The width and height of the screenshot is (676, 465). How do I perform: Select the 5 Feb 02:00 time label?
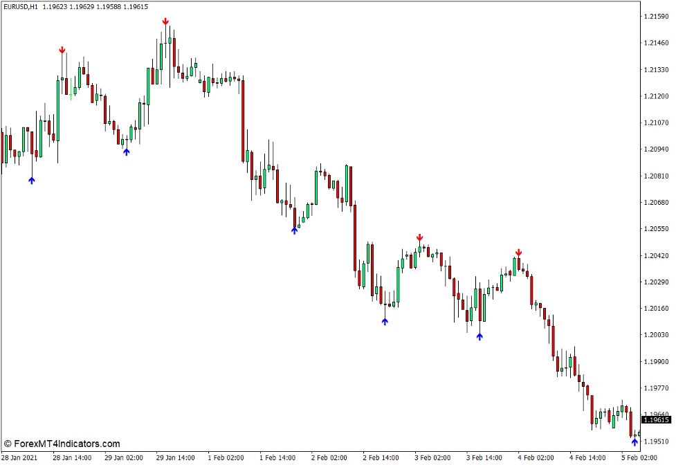click(639, 457)
